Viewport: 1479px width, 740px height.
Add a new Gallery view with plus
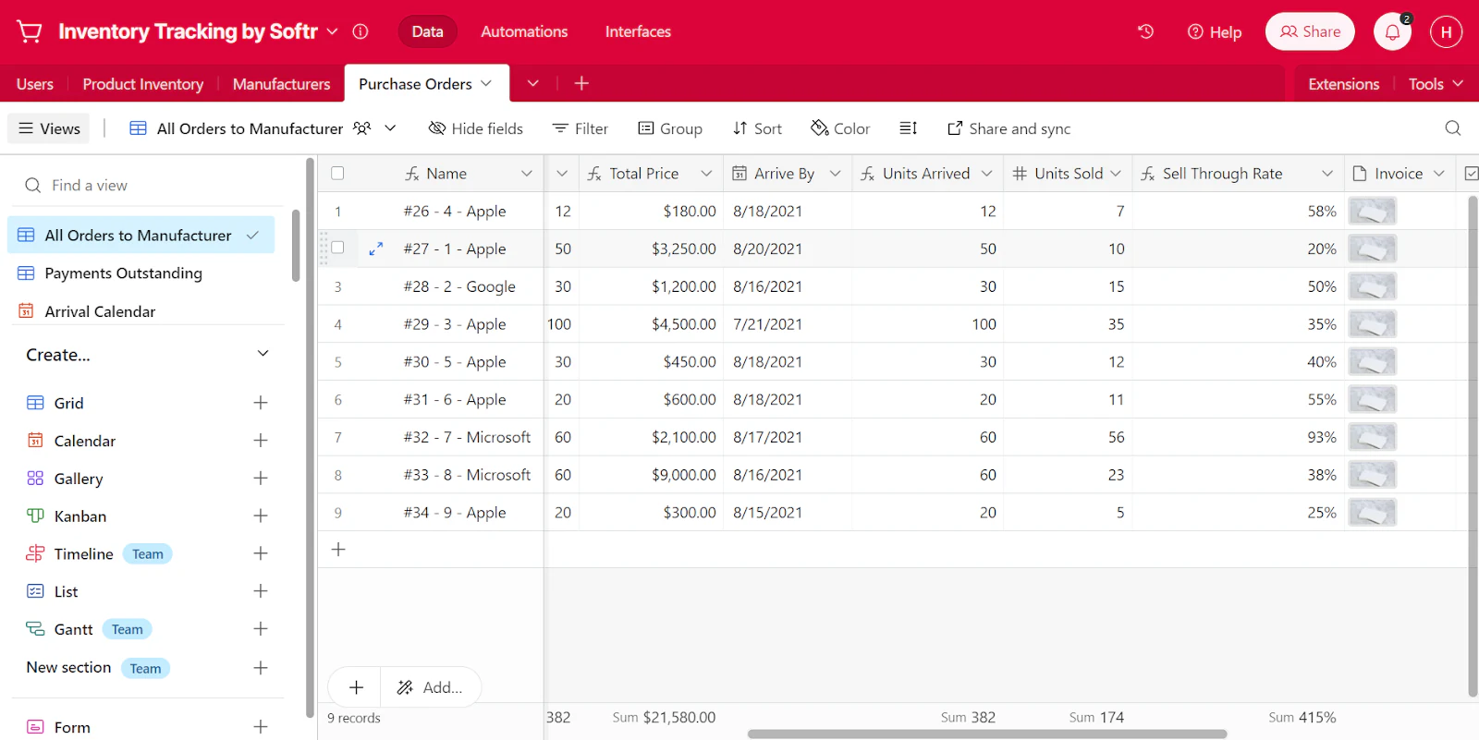pyautogui.click(x=261, y=479)
